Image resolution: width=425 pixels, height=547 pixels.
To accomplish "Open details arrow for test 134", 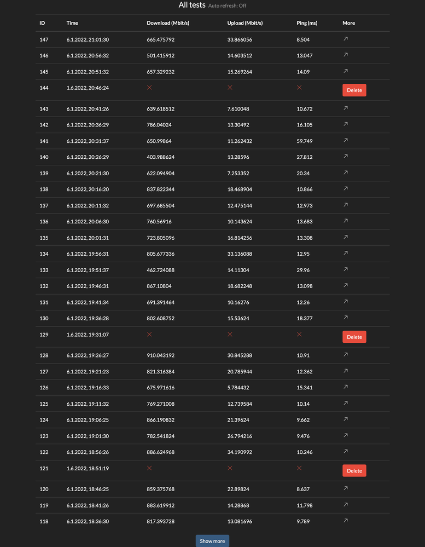I will pyautogui.click(x=346, y=253).
